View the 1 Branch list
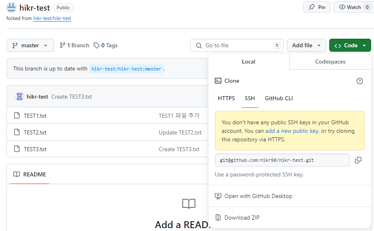 tap(74, 45)
